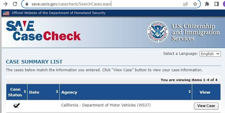The image size is (225, 113).
Task: Open the share page icon
Action: 186,4
